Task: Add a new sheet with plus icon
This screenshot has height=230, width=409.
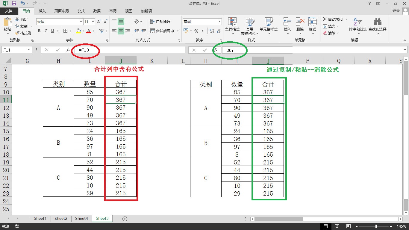Action: pos(125,219)
